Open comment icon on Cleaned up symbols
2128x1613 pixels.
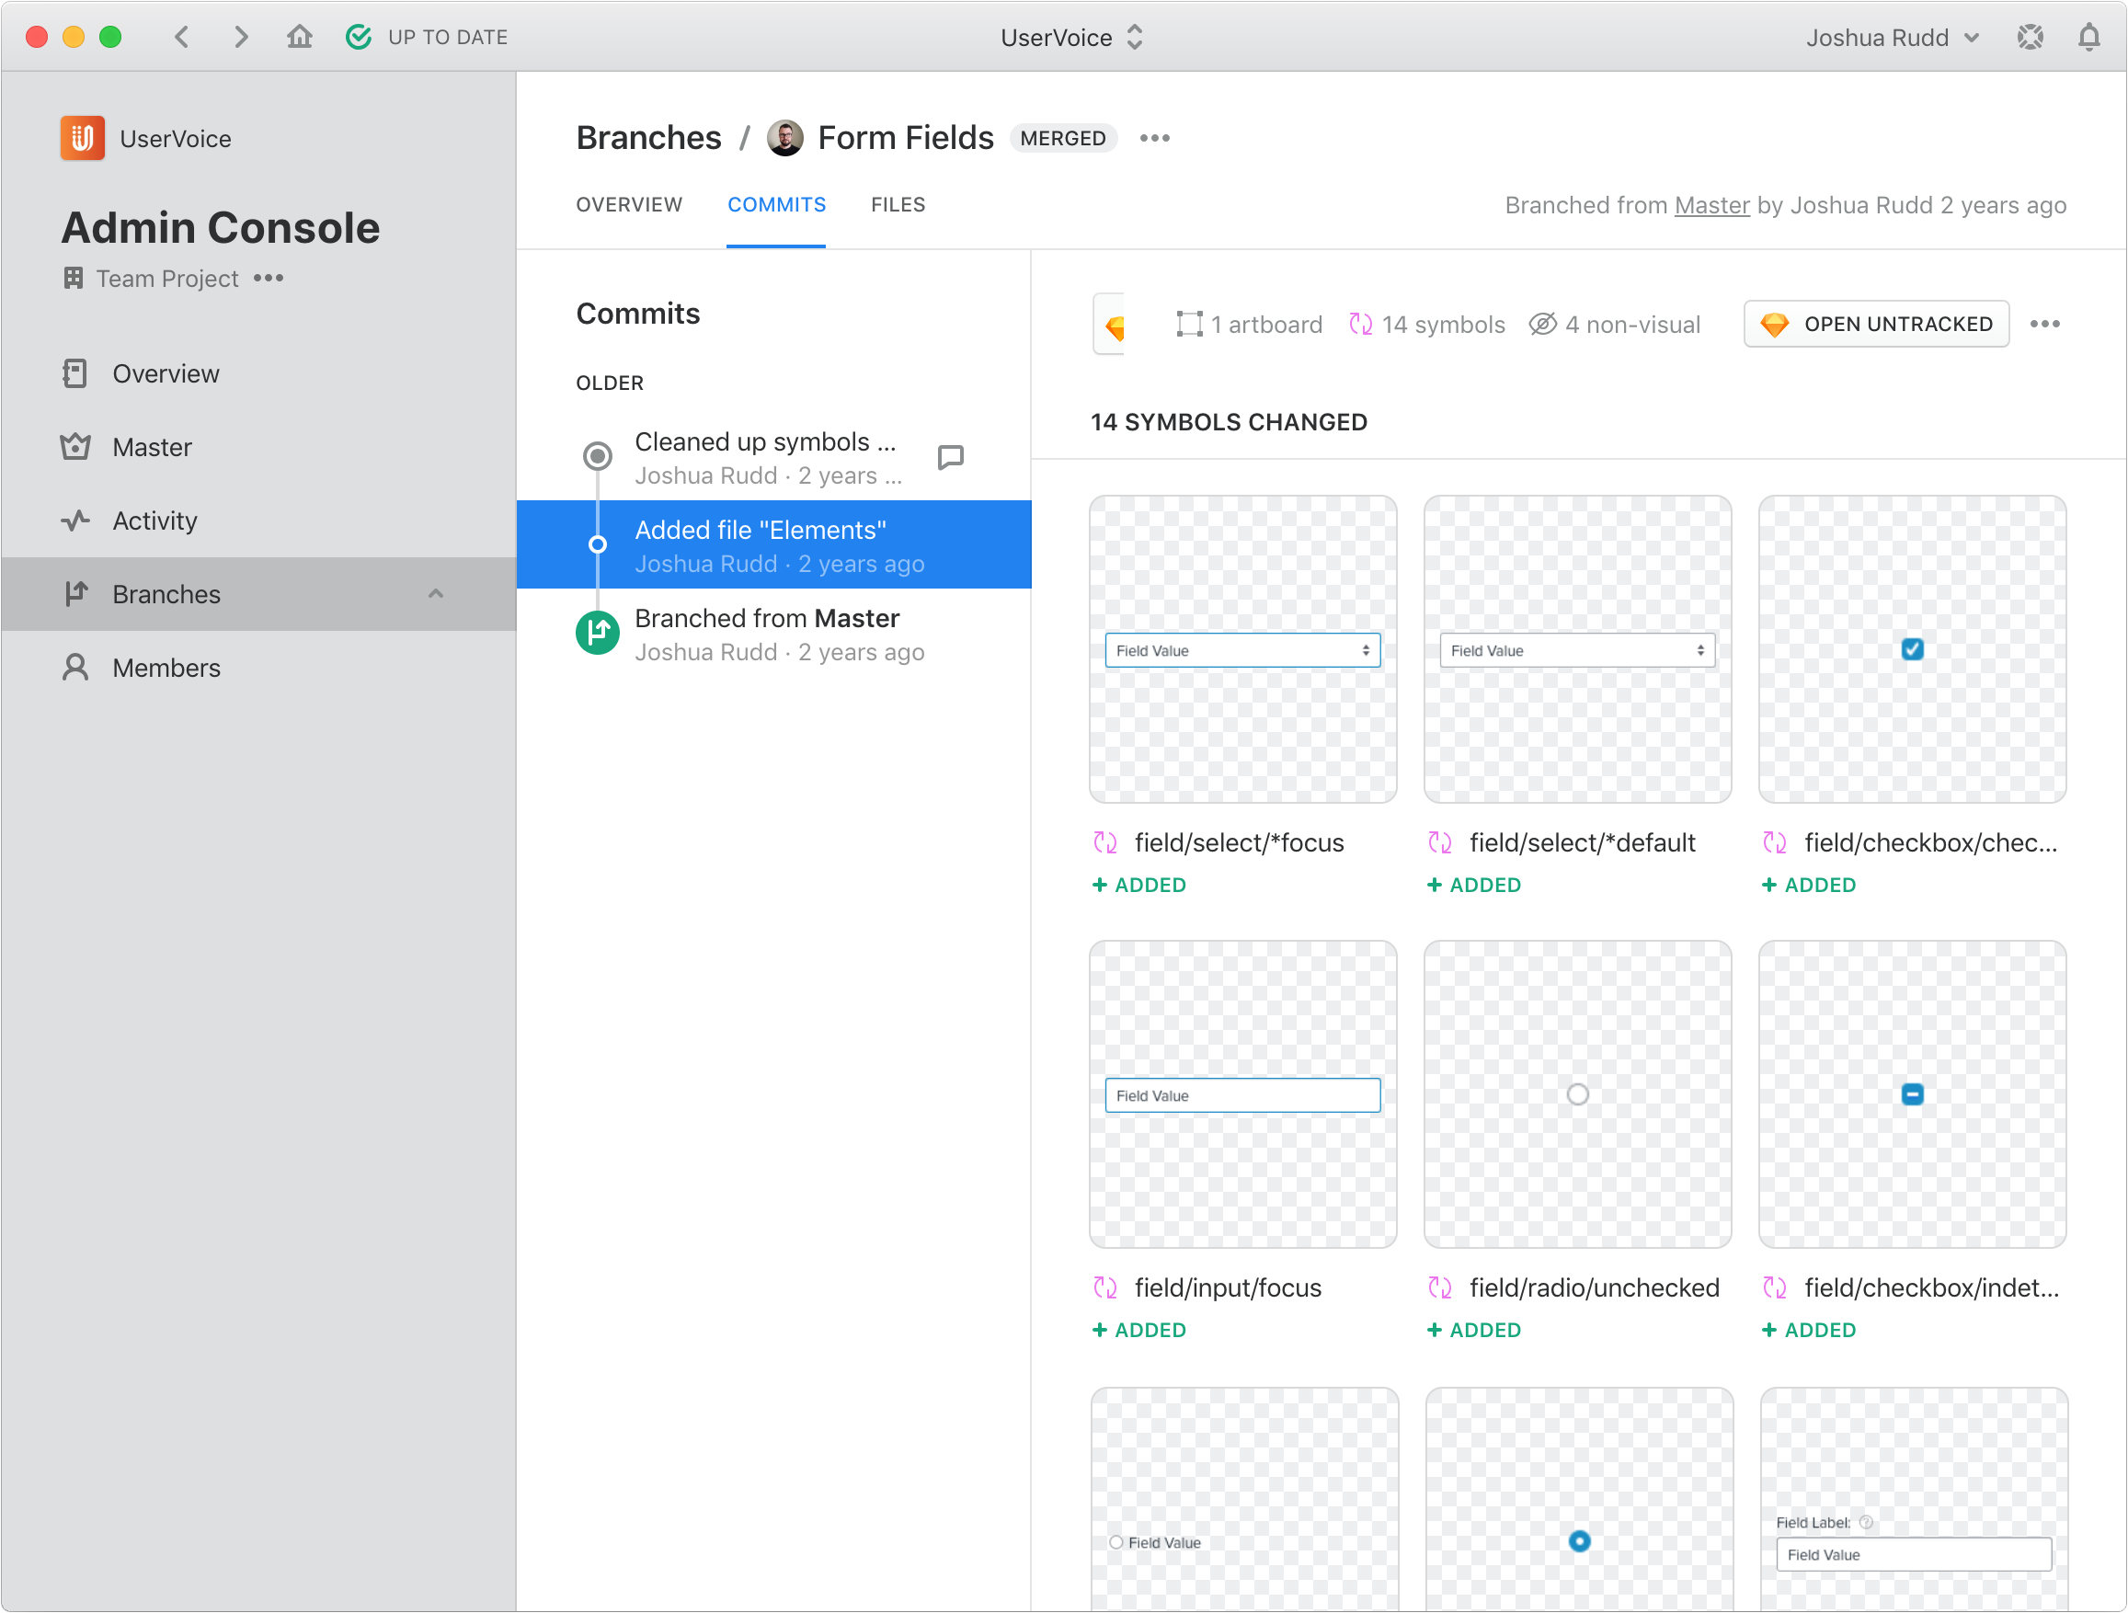tap(951, 457)
